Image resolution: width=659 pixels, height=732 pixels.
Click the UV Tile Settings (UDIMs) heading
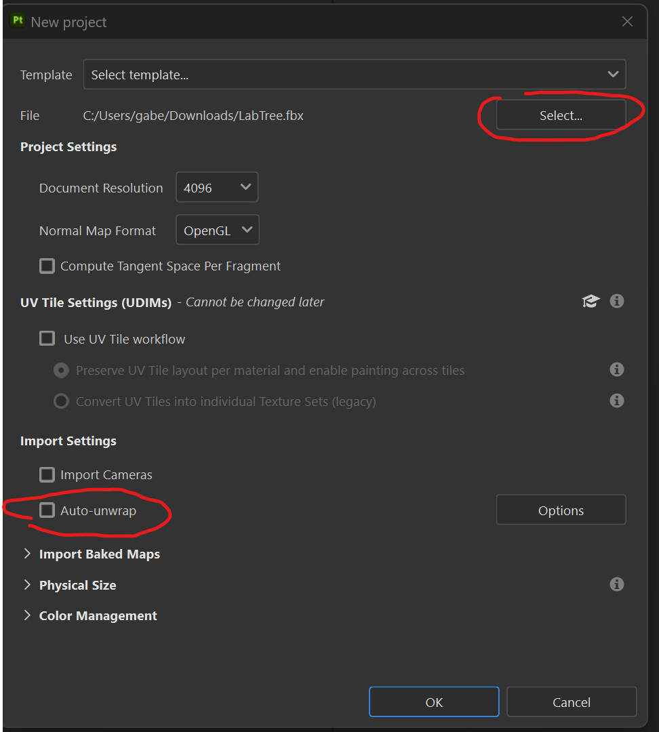[96, 302]
